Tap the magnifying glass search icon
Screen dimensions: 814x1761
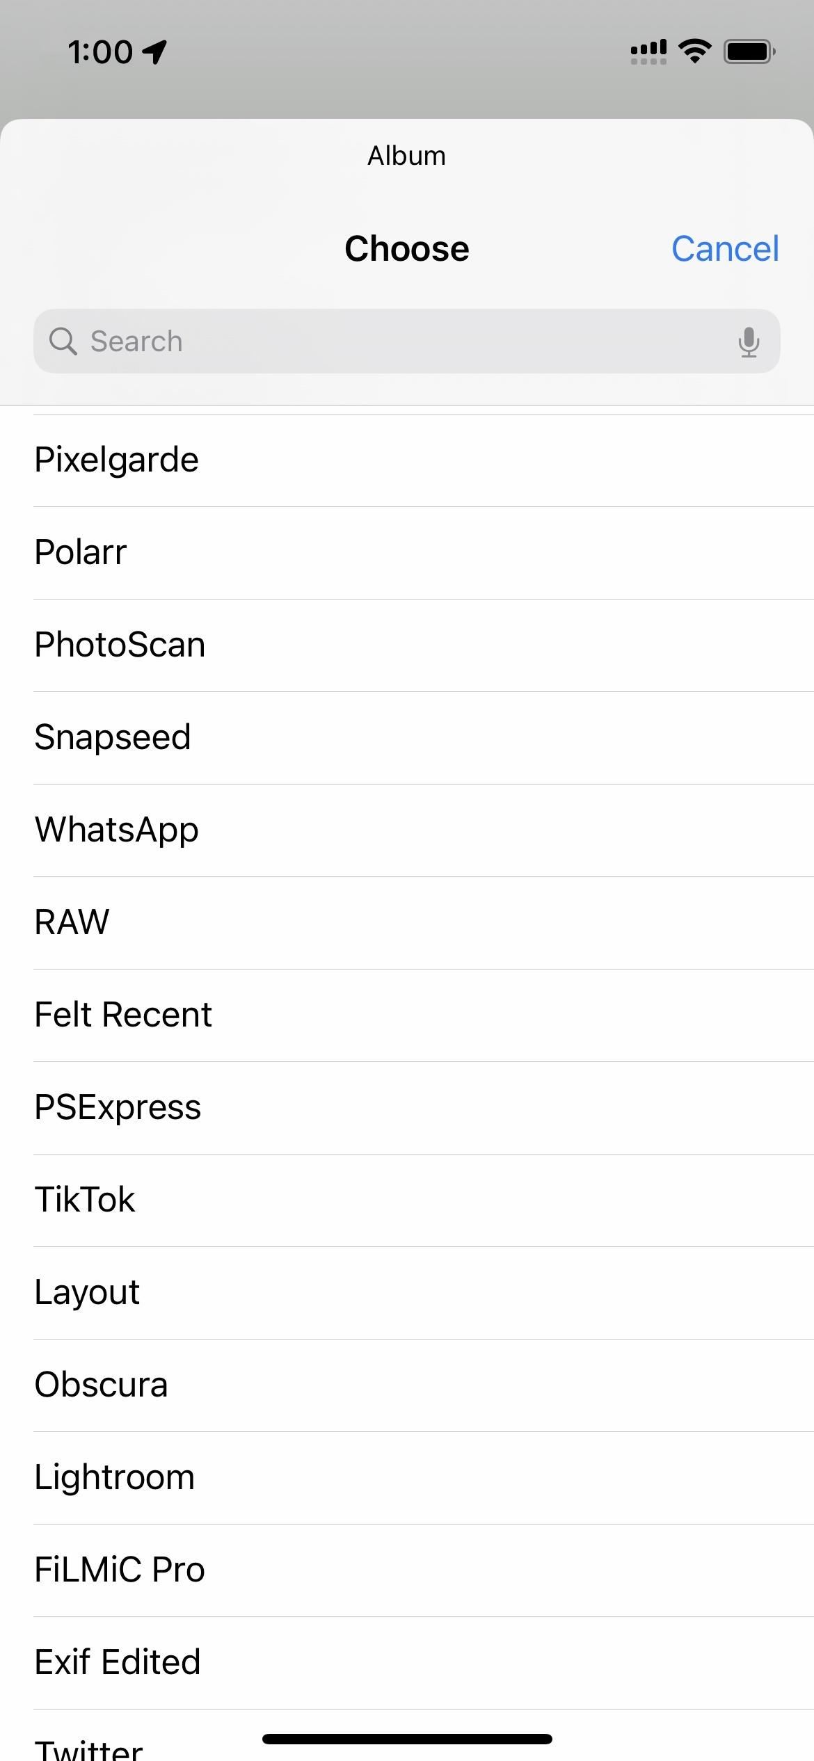pos(63,341)
